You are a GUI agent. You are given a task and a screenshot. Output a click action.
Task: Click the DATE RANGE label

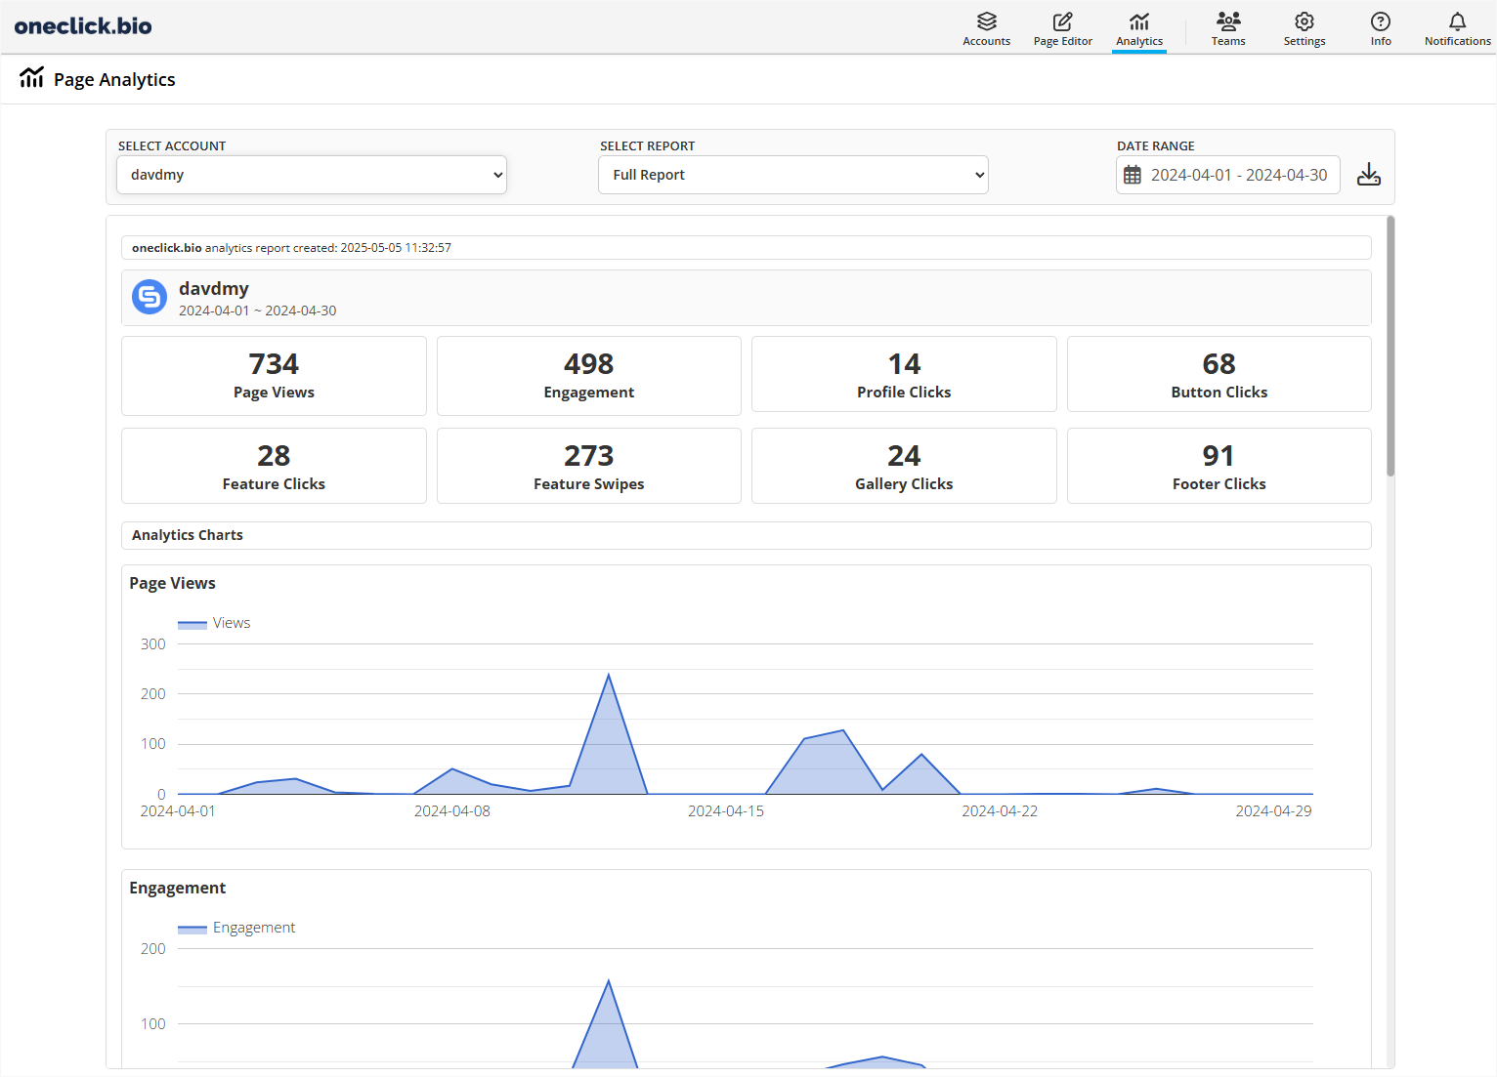1156,145
